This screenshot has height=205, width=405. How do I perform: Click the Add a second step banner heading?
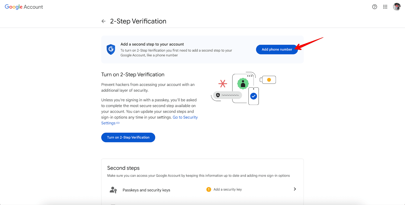pos(152,44)
